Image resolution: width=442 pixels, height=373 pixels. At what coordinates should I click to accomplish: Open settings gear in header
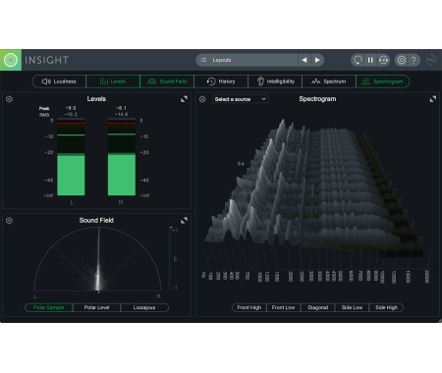pos(402,60)
